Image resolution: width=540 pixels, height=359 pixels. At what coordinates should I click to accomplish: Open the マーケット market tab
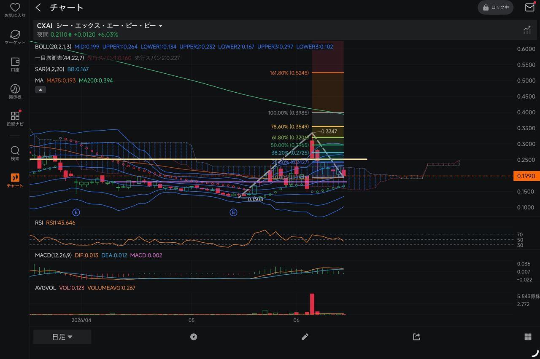tap(15, 34)
